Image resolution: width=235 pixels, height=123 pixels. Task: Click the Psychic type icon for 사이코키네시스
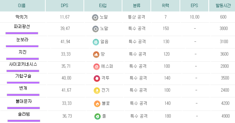[96, 67]
